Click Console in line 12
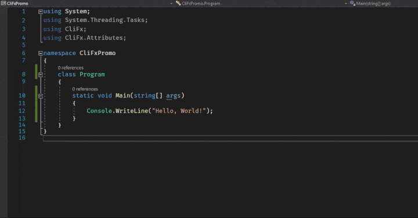This screenshot has width=418, height=218. point(99,111)
